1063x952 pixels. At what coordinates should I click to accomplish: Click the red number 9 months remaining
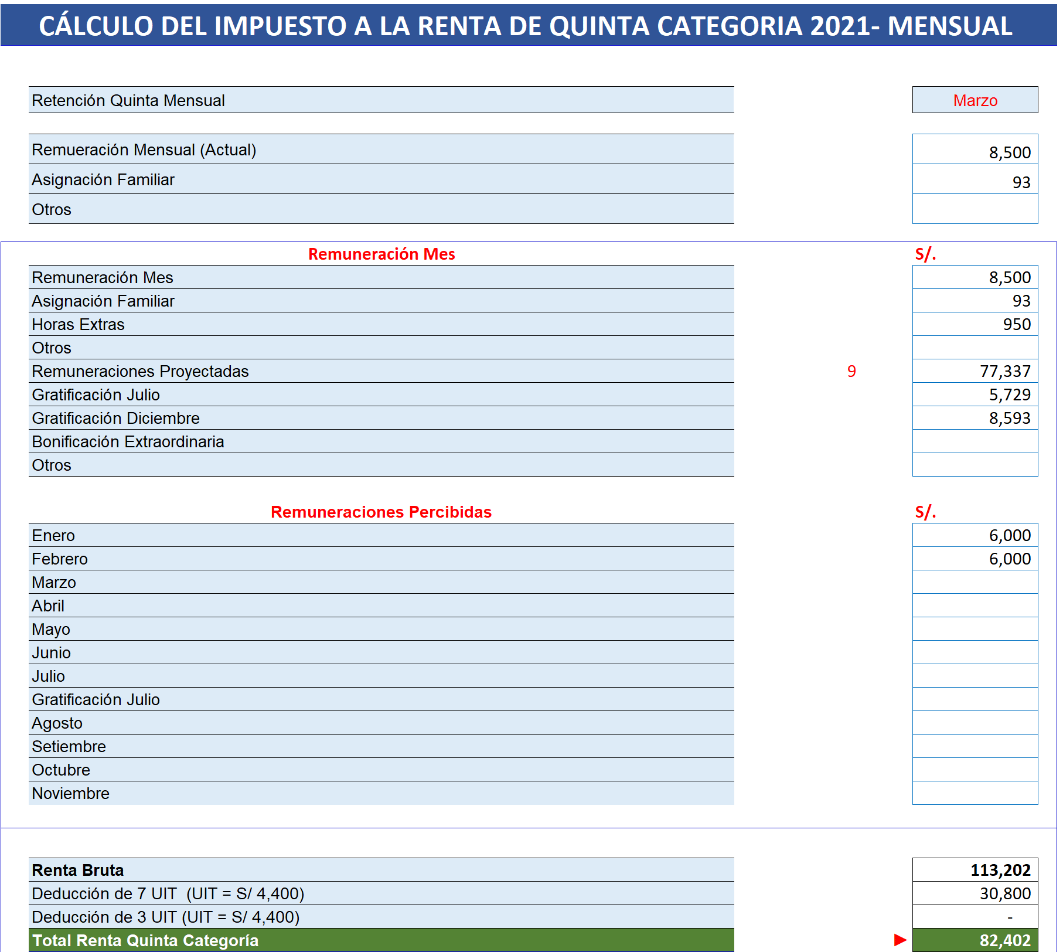pos(851,371)
